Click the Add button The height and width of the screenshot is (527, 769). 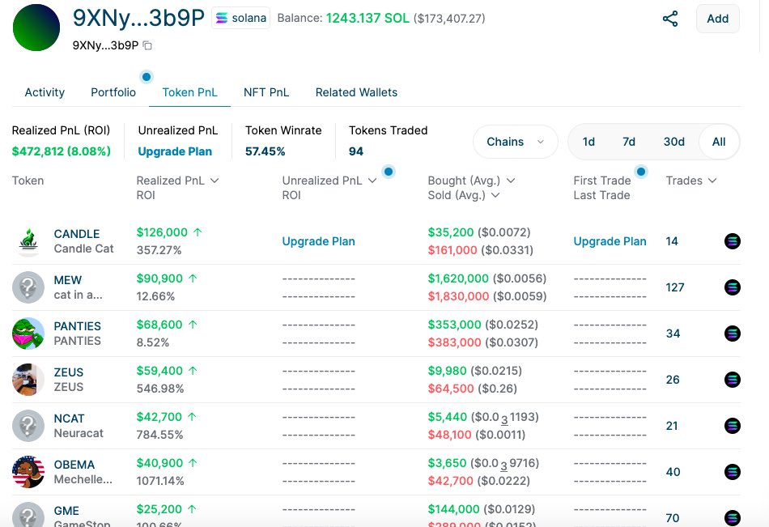717,19
